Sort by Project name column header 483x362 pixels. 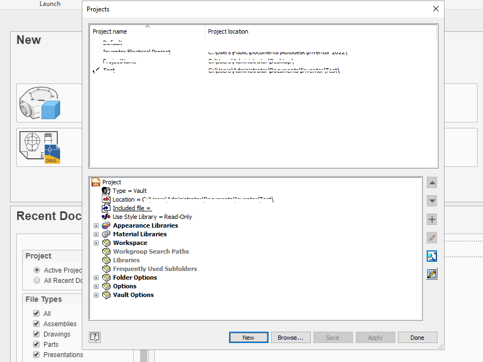tap(147, 31)
